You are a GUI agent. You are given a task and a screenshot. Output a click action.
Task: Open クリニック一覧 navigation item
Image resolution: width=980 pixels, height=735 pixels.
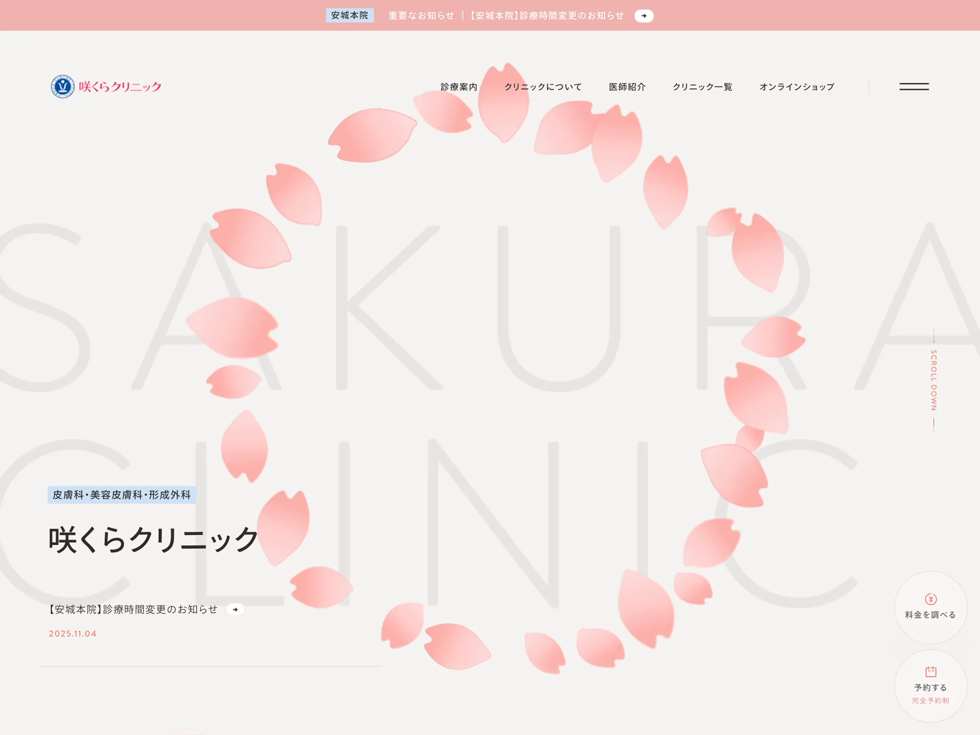702,87
